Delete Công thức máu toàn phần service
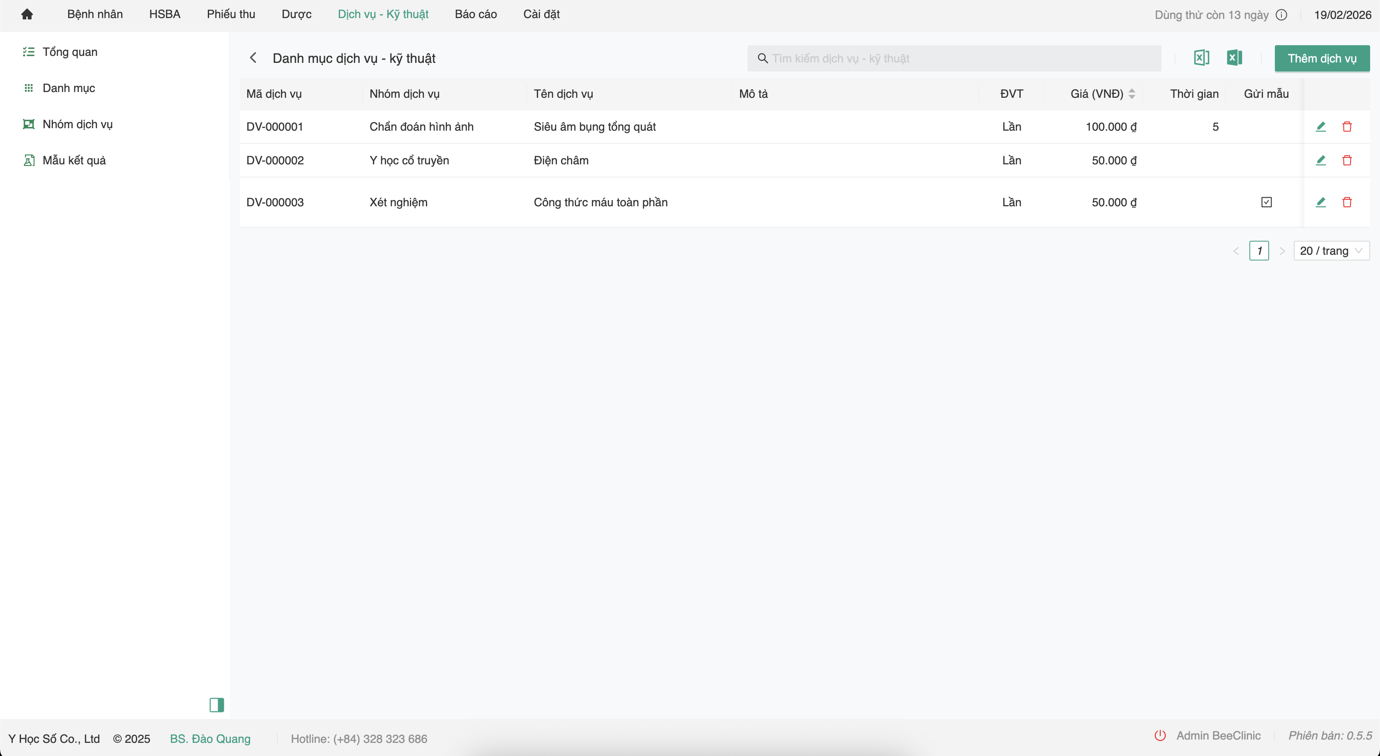The height and width of the screenshot is (756, 1380). tap(1347, 202)
